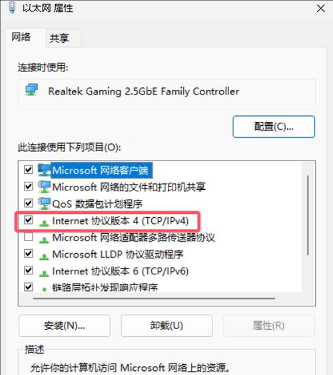Open adapter settings with 配置(C)... button
Image resolution: width=333 pixels, height=375 pixels.
pos(274,127)
